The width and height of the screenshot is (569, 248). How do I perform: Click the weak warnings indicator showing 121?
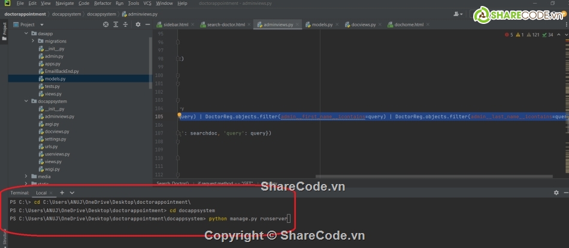tap(532, 35)
